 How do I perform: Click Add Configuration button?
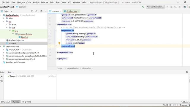coord(155,7)
